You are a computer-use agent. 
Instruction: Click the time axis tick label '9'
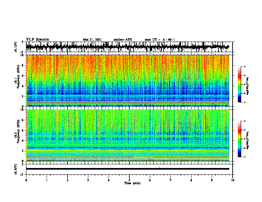pos(212,180)
